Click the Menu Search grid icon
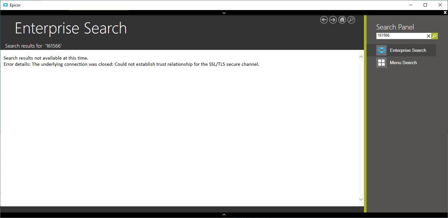448x218 pixels. (x=381, y=62)
